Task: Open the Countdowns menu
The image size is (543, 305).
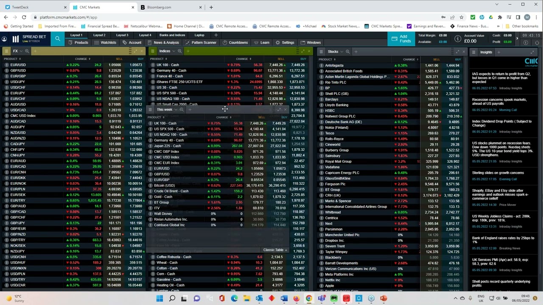Action: tap(235, 42)
